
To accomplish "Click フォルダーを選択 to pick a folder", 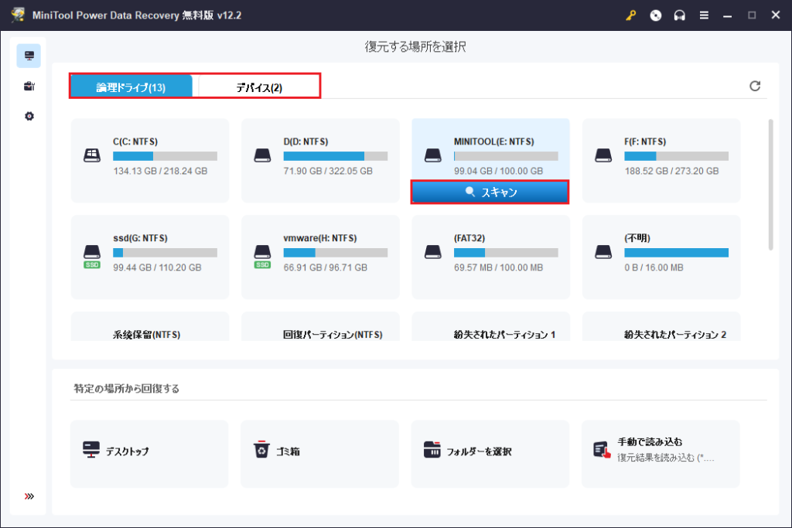I will click(x=490, y=454).
